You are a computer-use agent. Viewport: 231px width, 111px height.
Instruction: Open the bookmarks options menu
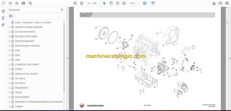click(12, 16)
